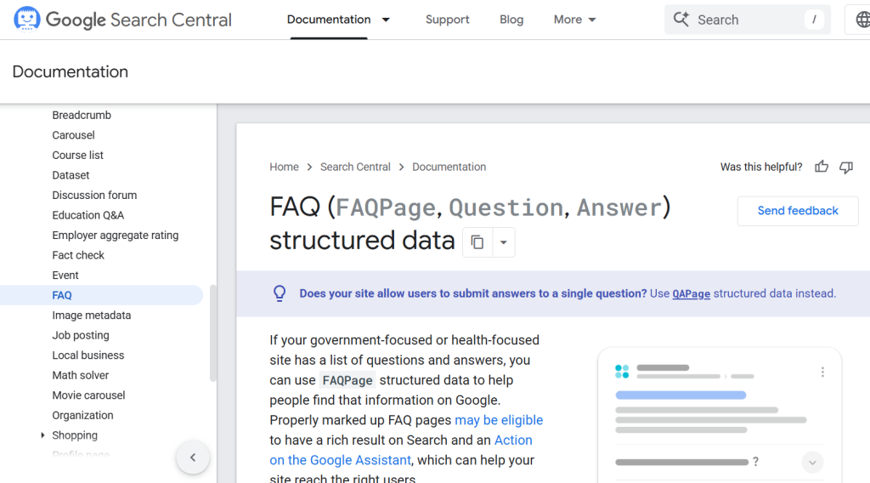Click the Google Search Central logo
Viewport: 870px width, 483px height.
(123, 20)
